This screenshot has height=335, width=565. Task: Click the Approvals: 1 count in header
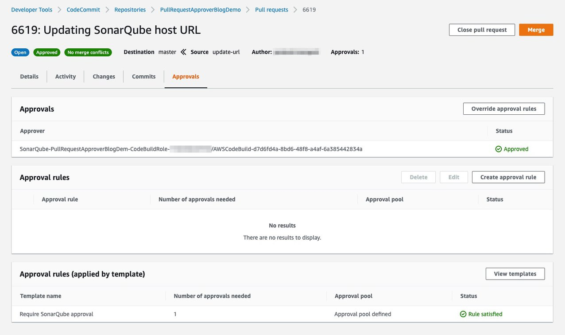[348, 52]
